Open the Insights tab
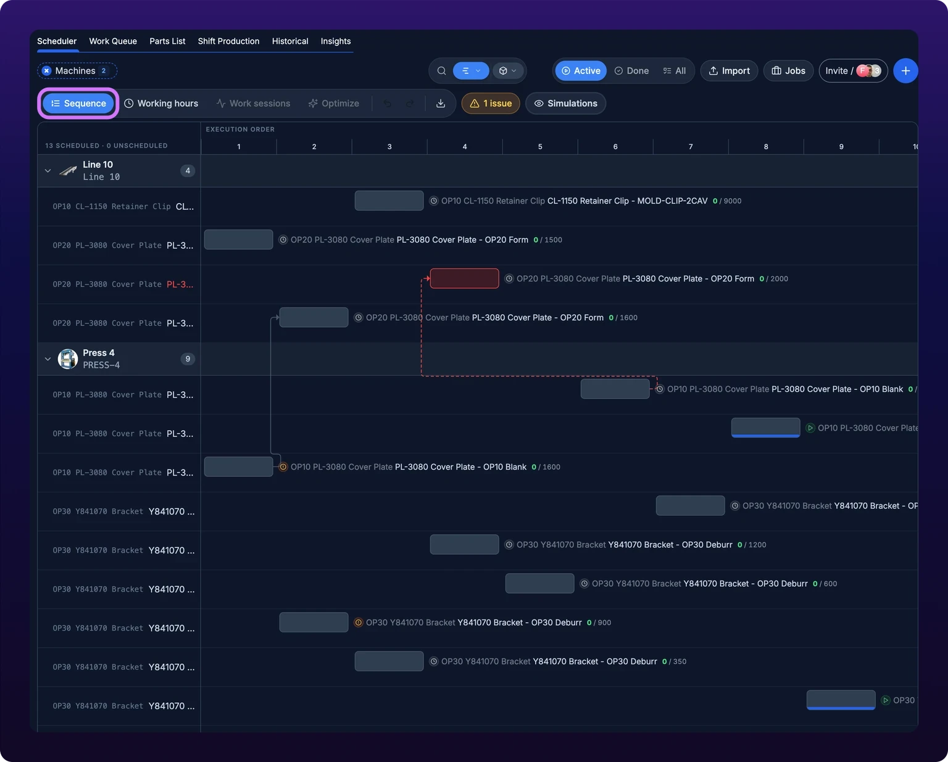 click(336, 41)
